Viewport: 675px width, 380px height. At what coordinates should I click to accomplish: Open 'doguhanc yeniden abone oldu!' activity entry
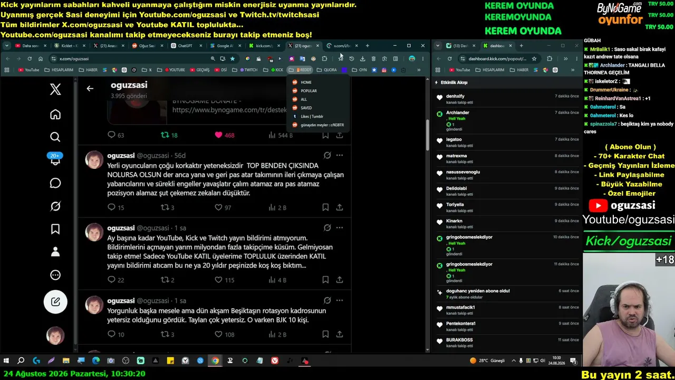click(506, 294)
